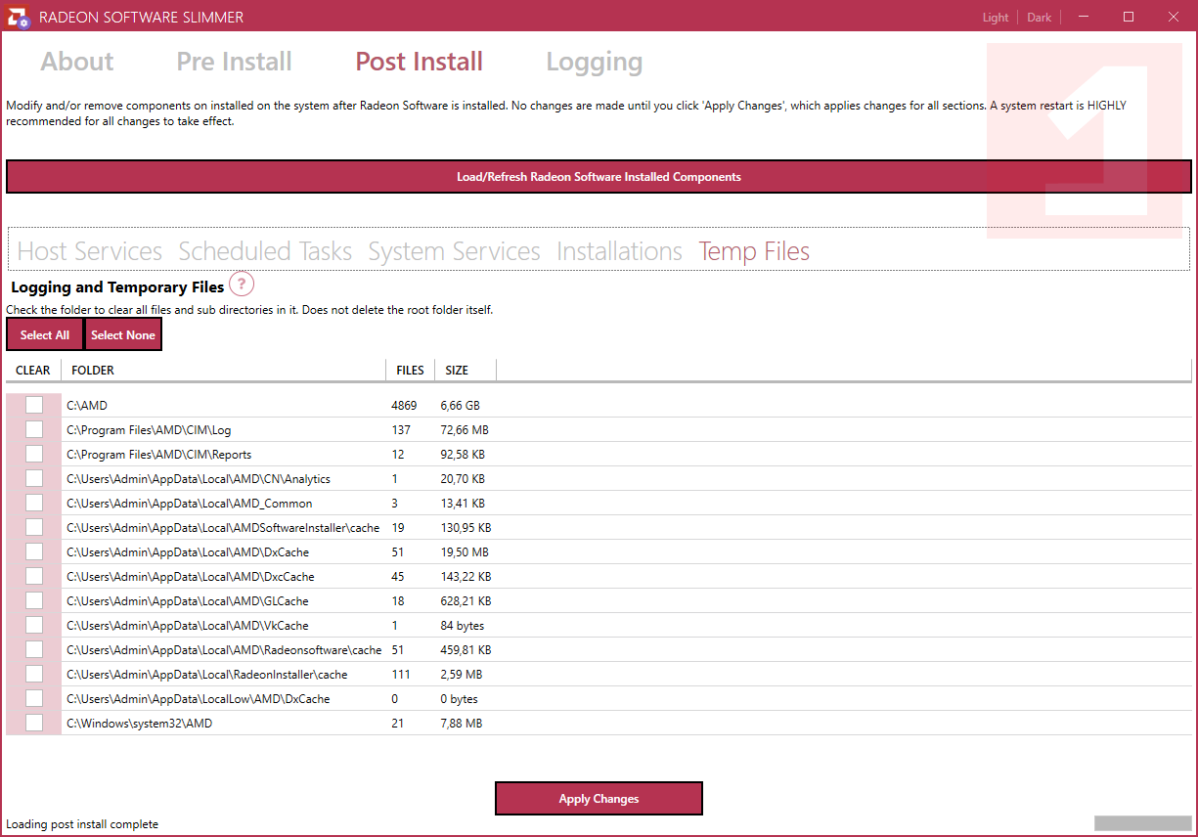Sort by the SIZE column header
This screenshot has height=837, width=1198.
(x=466, y=371)
